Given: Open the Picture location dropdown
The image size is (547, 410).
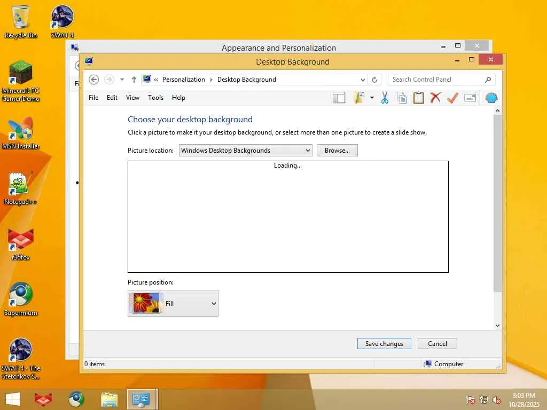Looking at the screenshot, I should tap(246, 150).
